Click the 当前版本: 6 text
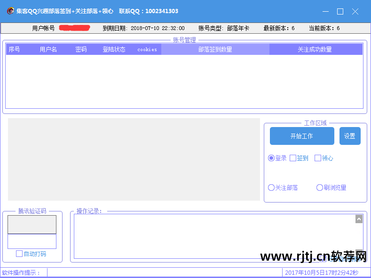 click(324, 28)
